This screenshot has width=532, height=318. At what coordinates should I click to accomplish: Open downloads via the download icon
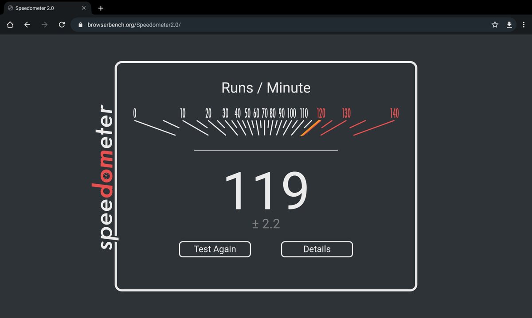(x=509, y=25)
